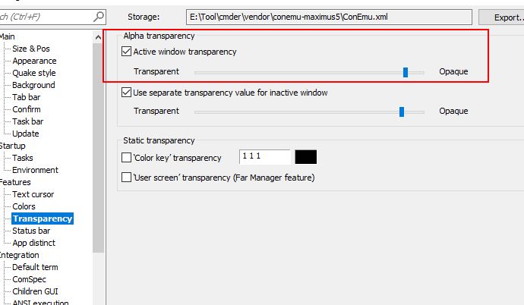The height and width of the screenshot is (305, 524).
Task: Open the Tab bar settings
Action: pos(27,97)
